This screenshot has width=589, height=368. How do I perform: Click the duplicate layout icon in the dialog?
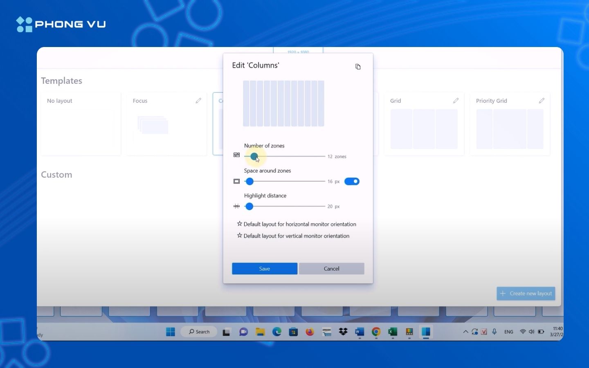click(x=358, y=67)
